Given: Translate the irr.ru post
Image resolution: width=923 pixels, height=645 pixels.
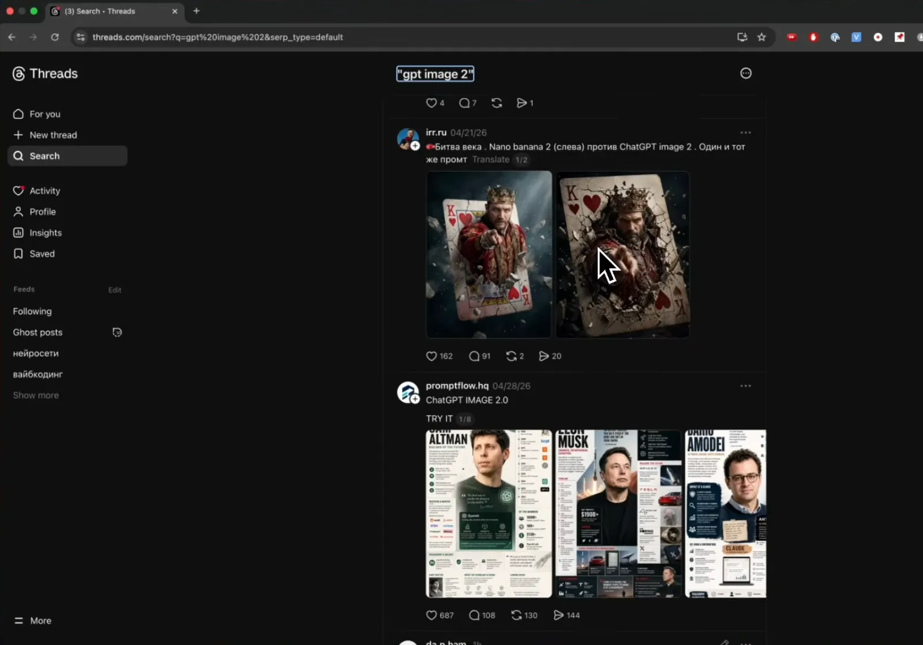Looking at the screenshot, I should (491, 160).
